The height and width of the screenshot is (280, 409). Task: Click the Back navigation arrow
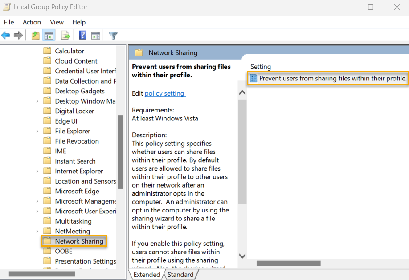(x=6, y=35)
